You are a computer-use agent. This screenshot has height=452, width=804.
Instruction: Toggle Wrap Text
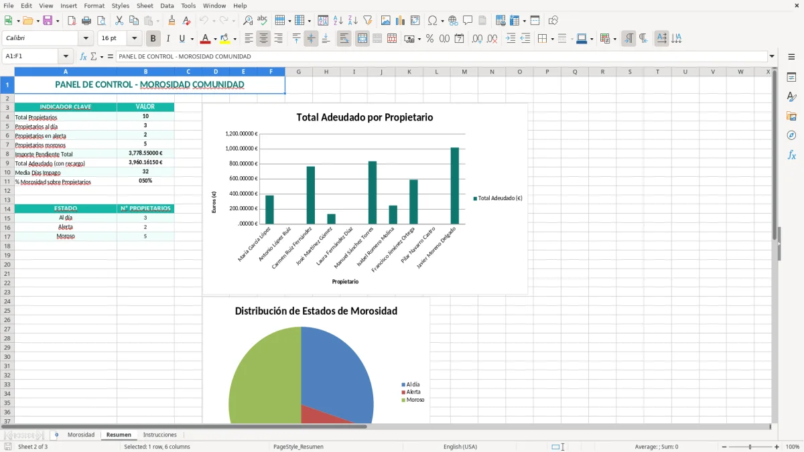click(x=344, y=39)
